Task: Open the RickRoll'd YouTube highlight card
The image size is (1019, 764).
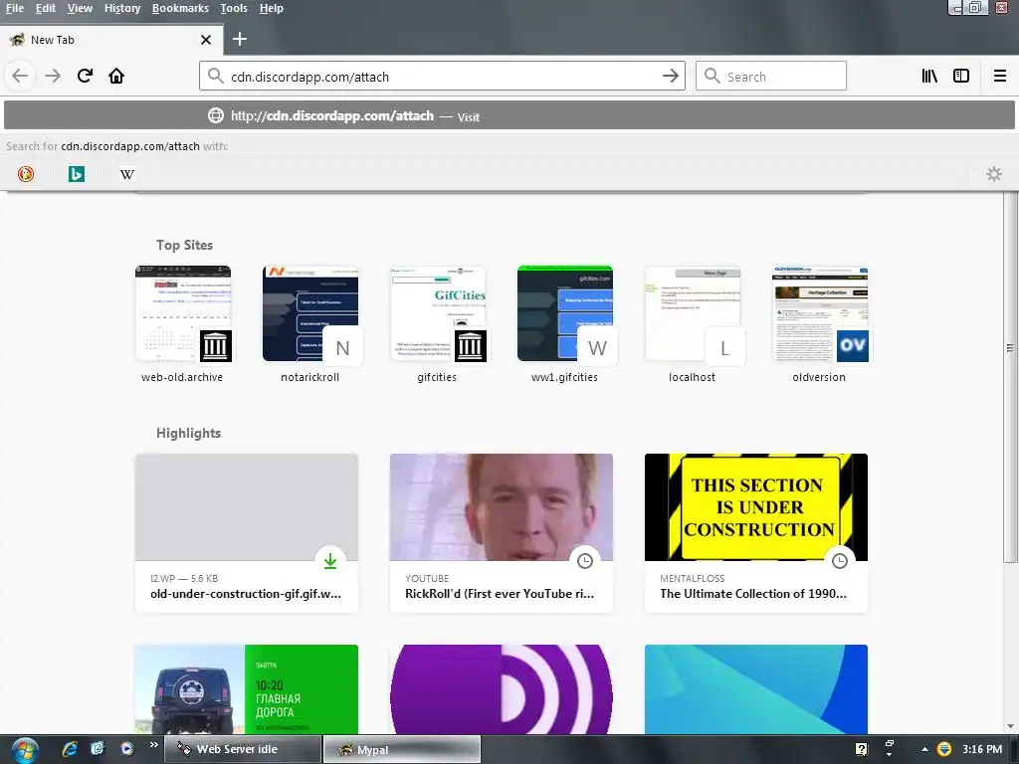Action: click(502, 533)
